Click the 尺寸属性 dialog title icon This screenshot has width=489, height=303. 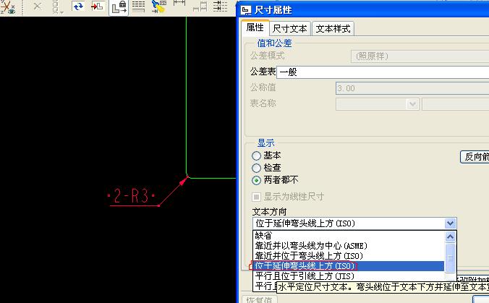246,10
